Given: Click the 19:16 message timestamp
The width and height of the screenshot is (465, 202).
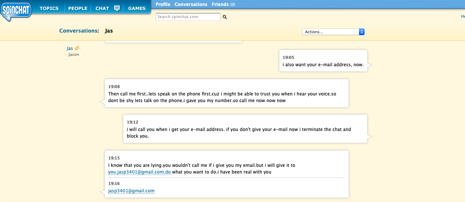Looking at the screenshot, I should (114, 184).
